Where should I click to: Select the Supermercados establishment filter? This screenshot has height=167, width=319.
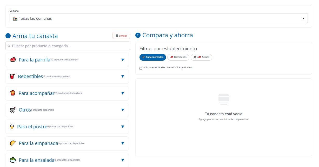[x=153, y=57]
